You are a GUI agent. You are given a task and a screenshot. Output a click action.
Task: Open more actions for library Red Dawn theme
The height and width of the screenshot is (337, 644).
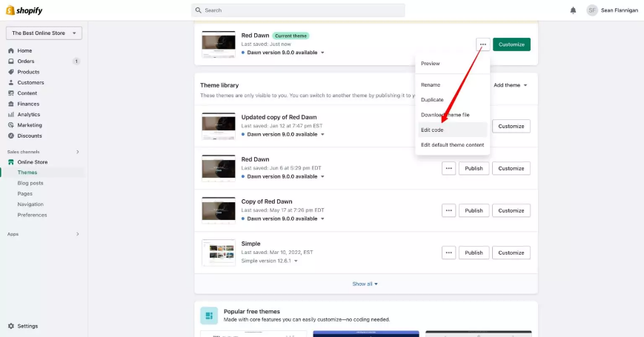449,168
